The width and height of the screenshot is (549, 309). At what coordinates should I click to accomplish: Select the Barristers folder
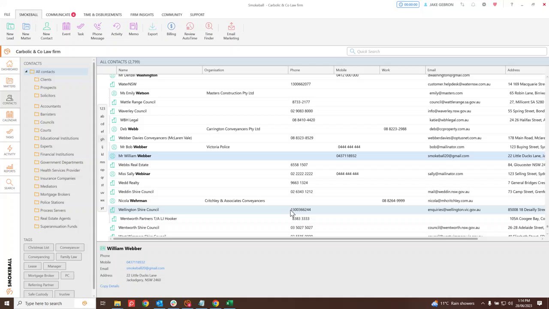[x=48, y=114]
